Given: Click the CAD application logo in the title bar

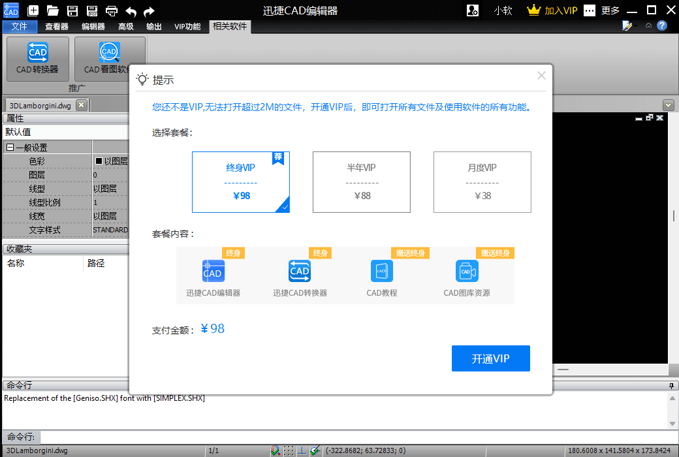Looking at the screenshot, I should (x=11, y=10).
